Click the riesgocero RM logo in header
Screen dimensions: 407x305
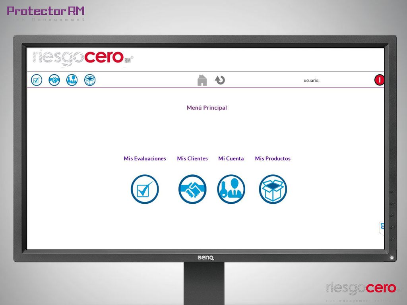(x=83, y=58)
